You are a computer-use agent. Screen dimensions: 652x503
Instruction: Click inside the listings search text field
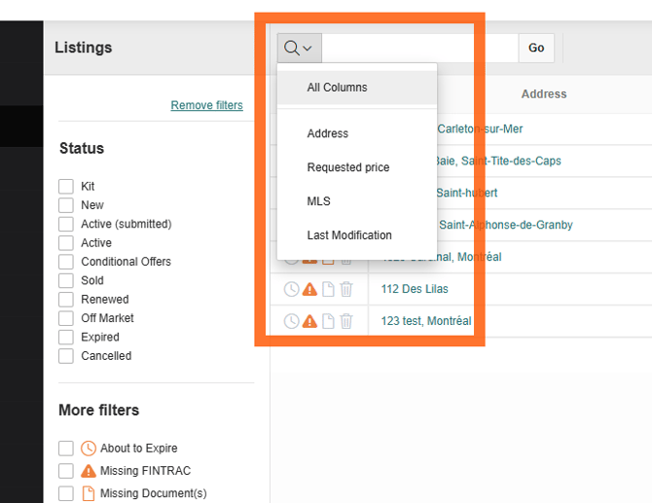419,48
